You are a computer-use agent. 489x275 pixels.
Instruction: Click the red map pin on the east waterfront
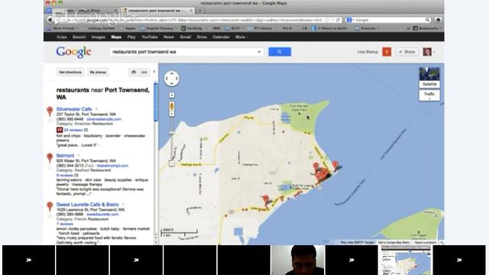tap(335, 165)
